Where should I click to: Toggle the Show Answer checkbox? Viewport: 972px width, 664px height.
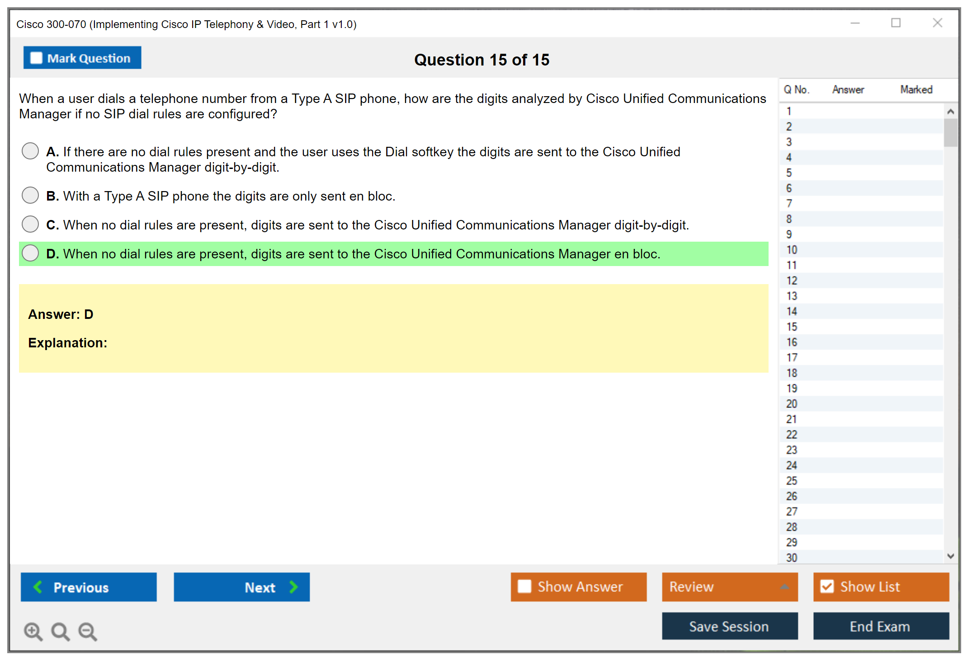[x=524, y=586]
